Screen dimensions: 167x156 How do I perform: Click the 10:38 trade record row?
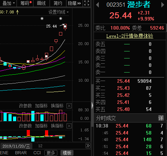coord(130,126)
